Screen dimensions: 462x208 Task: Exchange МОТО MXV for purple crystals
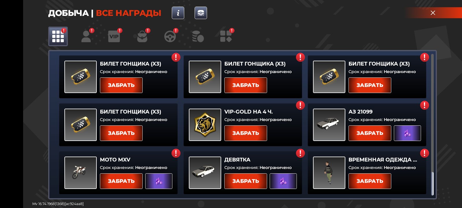pyautogui.click(x=159, y=181)
